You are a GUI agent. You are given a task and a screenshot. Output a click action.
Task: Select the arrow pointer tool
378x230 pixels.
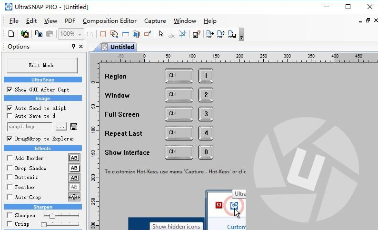[161, 34]
